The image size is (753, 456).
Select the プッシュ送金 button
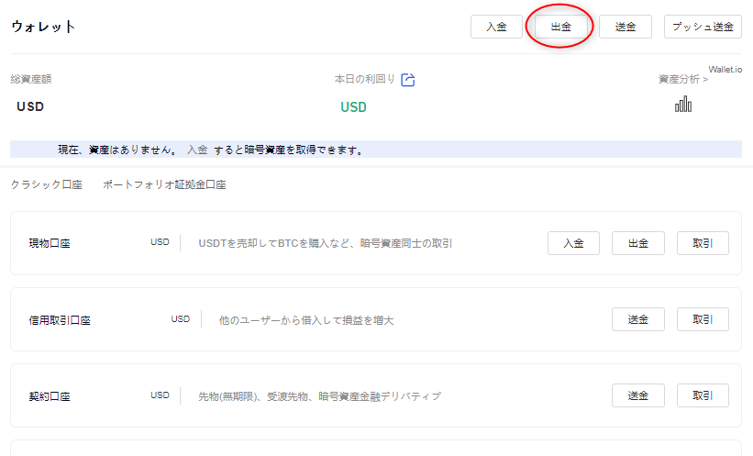pos(703,27)
